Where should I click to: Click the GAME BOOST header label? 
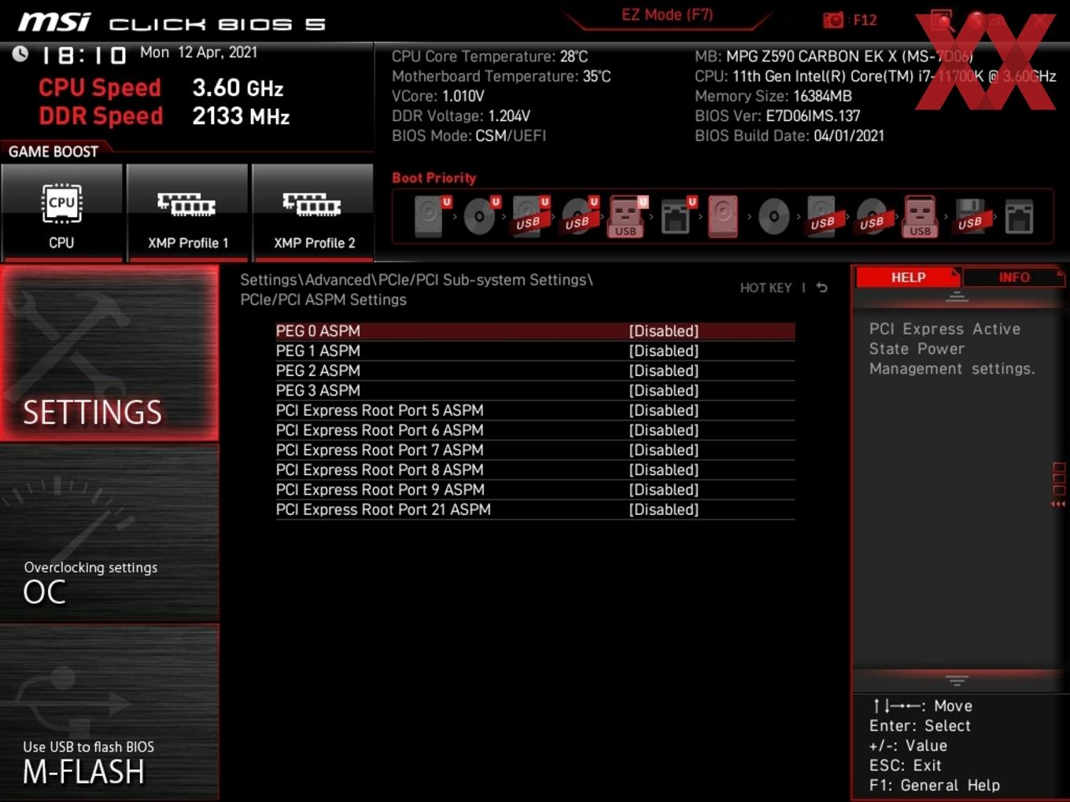(x=53, y=152)
